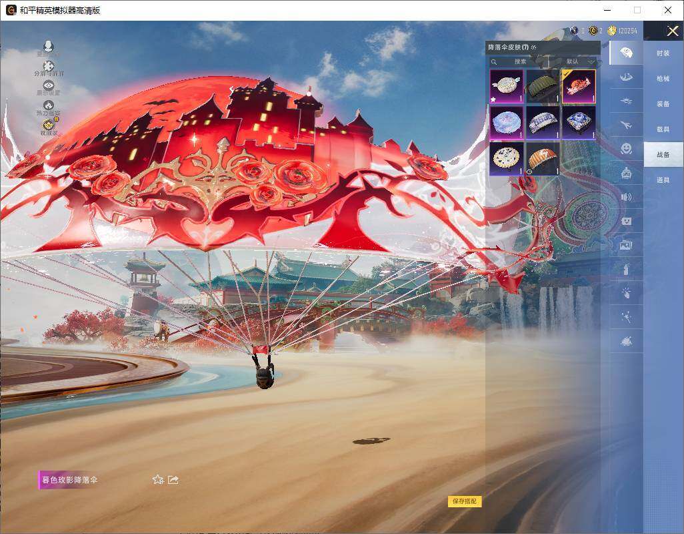The height and width of the screenshot is (534, 684).
Task: Open the spray can category icon
Action: 626,269
